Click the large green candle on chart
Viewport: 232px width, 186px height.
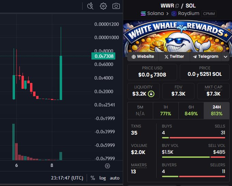(x=61, y=78)
